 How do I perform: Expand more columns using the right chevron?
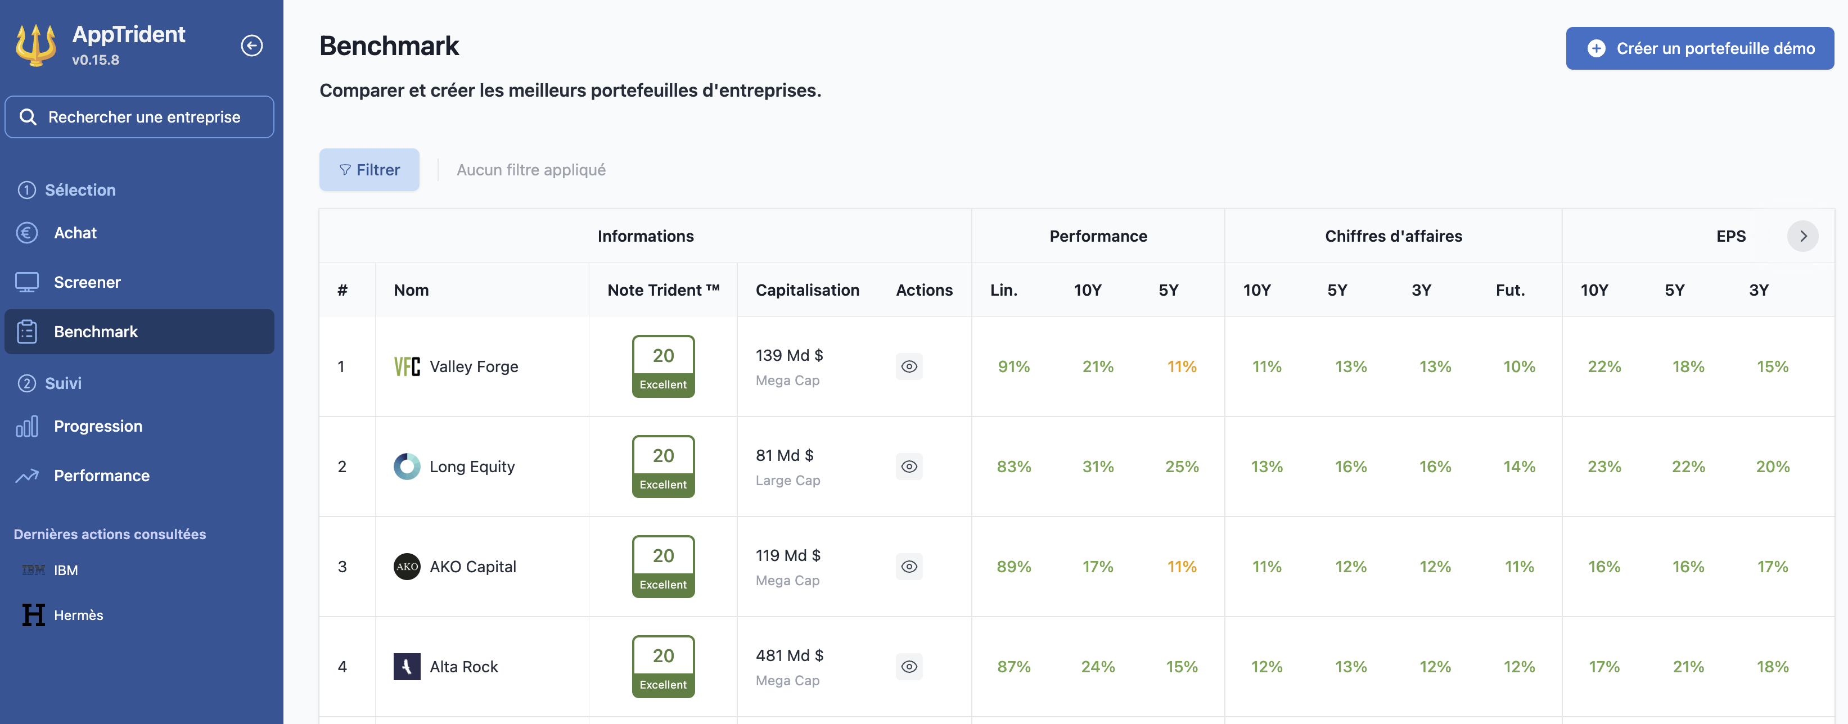coord(1804,236)
